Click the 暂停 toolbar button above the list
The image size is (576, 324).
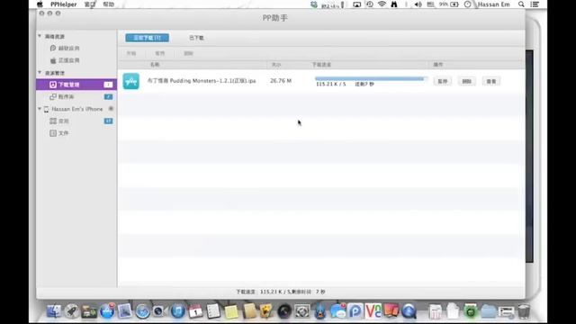(160, 53)
